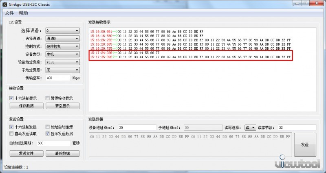Click the 清除数据 button
Image resolution: width=326 pixels, height=173 pixels.
tap(63, 153)
